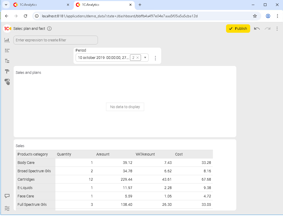Click the Quantity column header
This screenshot has height=216, width=283.
coord(64,154)
